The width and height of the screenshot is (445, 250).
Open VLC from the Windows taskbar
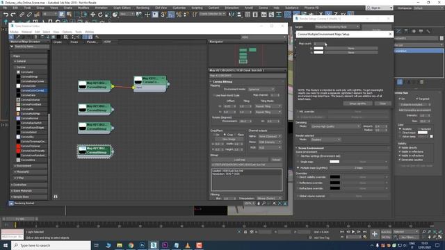coord(188,245)
